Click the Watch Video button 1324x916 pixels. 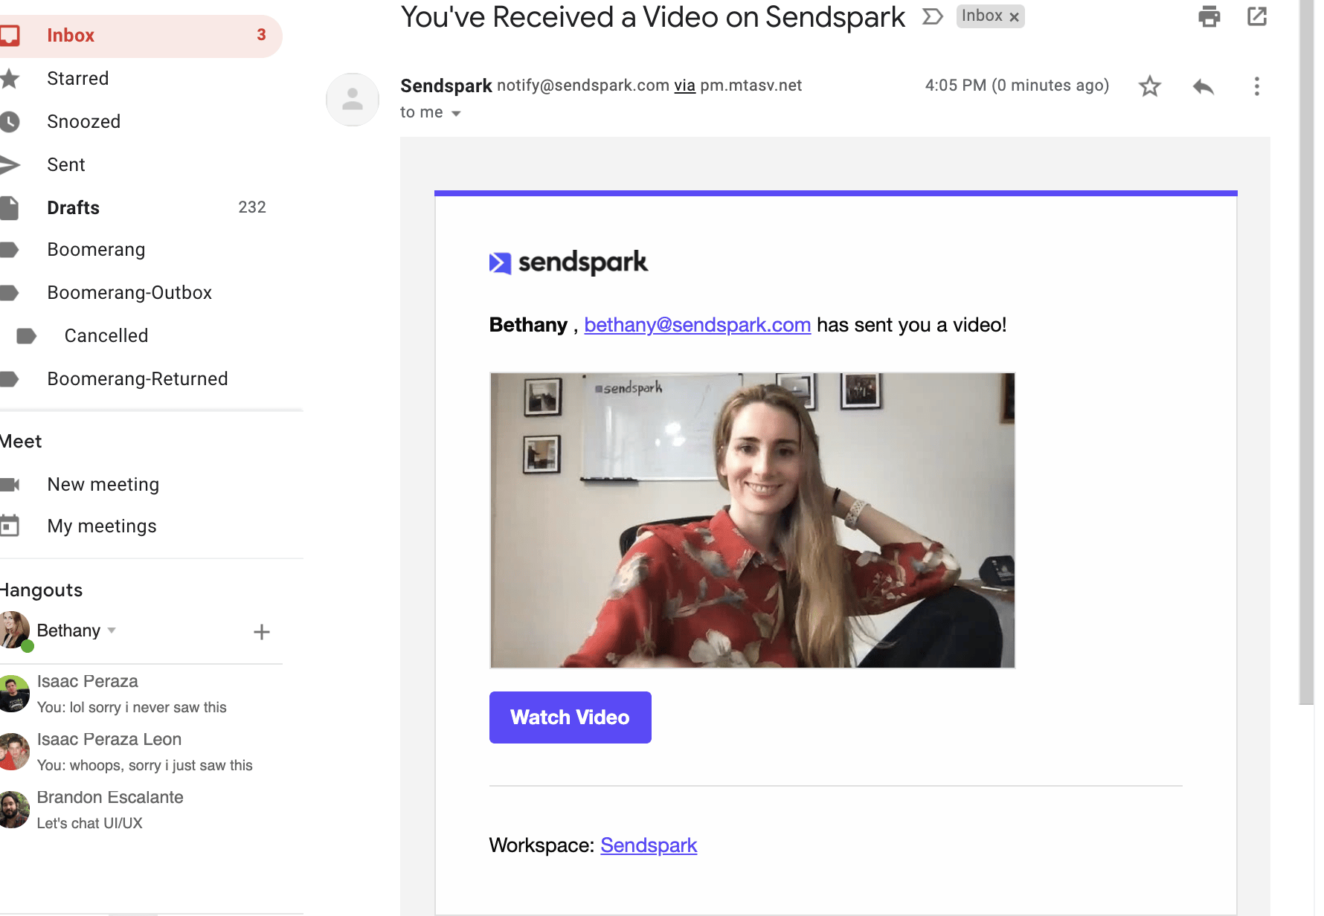(570, 717)
